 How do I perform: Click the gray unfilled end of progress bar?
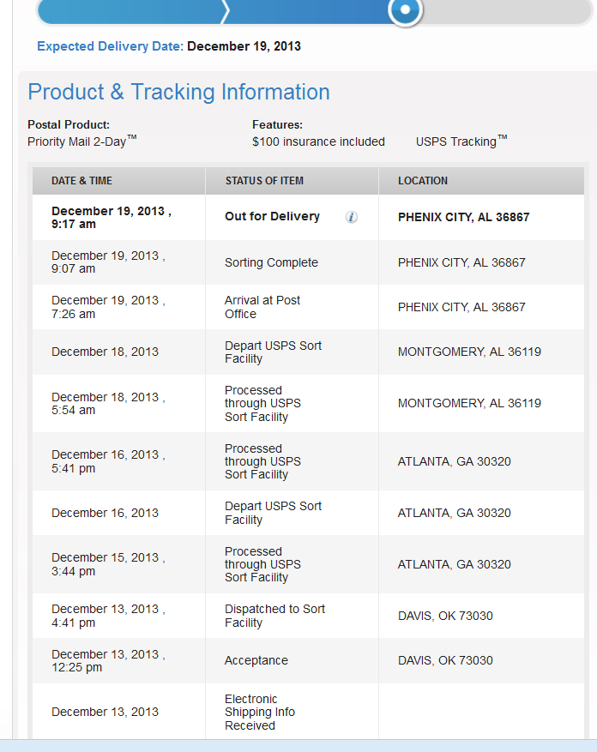[x=506, y=11]
